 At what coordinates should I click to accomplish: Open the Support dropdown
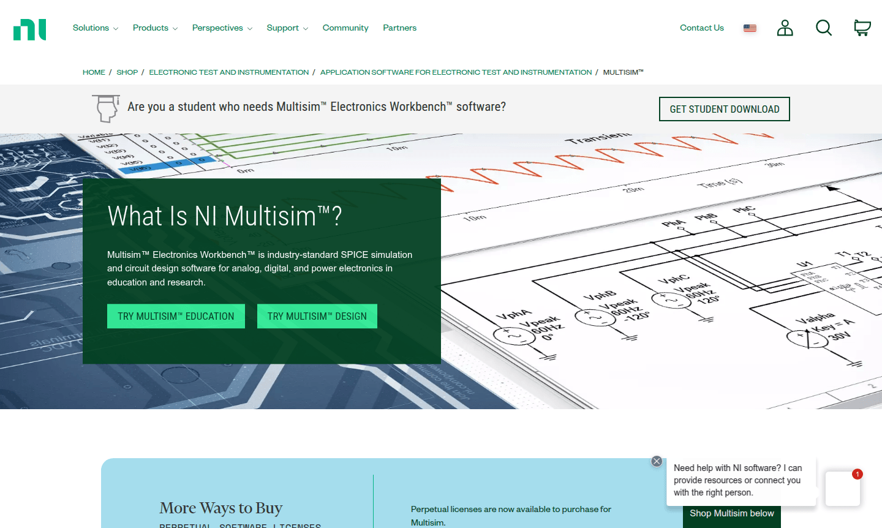283,28
